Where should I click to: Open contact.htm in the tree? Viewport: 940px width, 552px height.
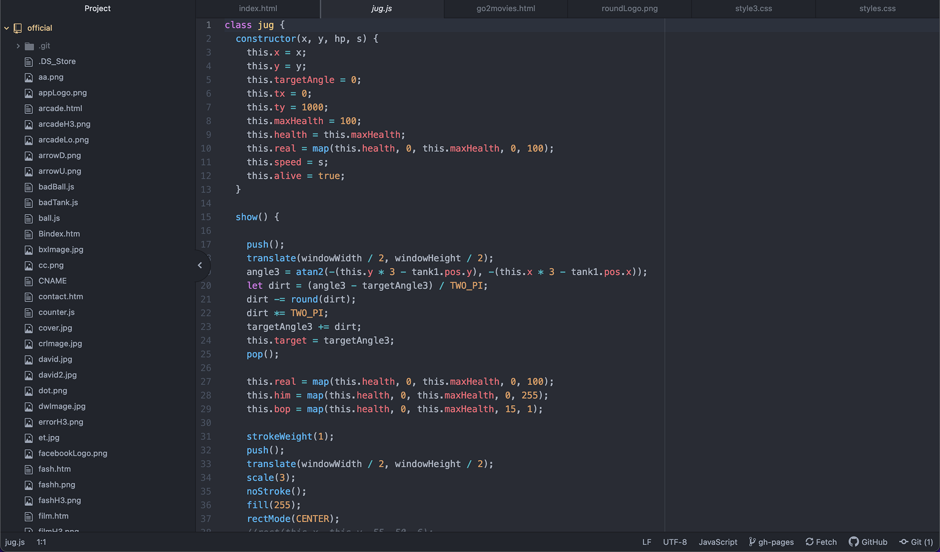coord(61,297)
